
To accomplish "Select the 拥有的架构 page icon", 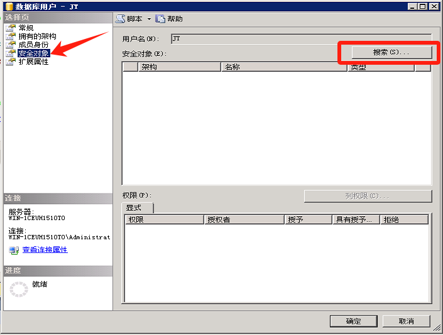I will click(x=11, y=36).
